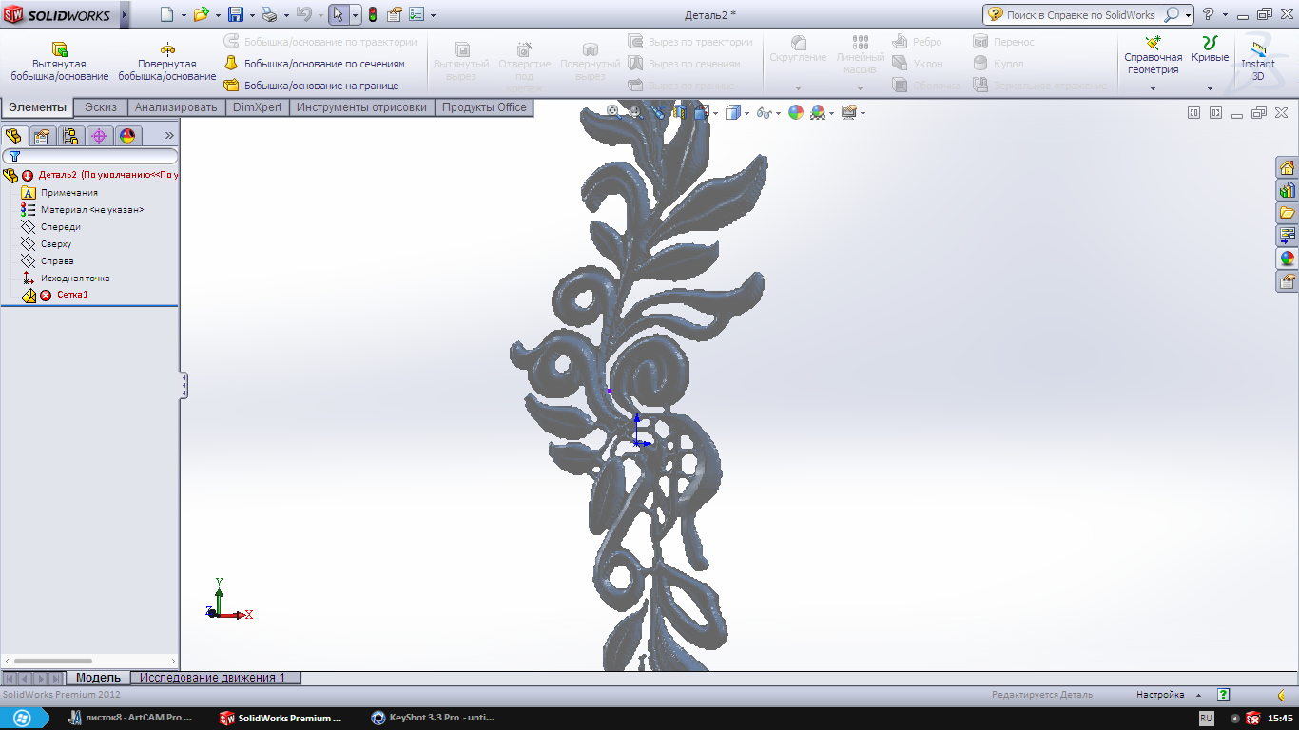This screenshot has height=730, width=1299.
Task: Expand the New document dropdown arrow
Action: (x=183, y=15)
